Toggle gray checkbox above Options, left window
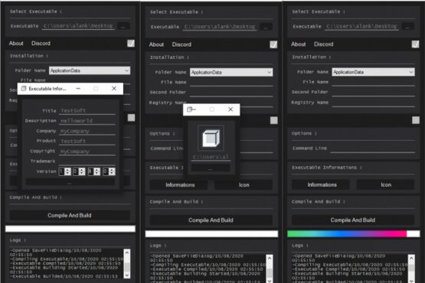The height and width of the screenshot is (283, 425). [131, 118]
